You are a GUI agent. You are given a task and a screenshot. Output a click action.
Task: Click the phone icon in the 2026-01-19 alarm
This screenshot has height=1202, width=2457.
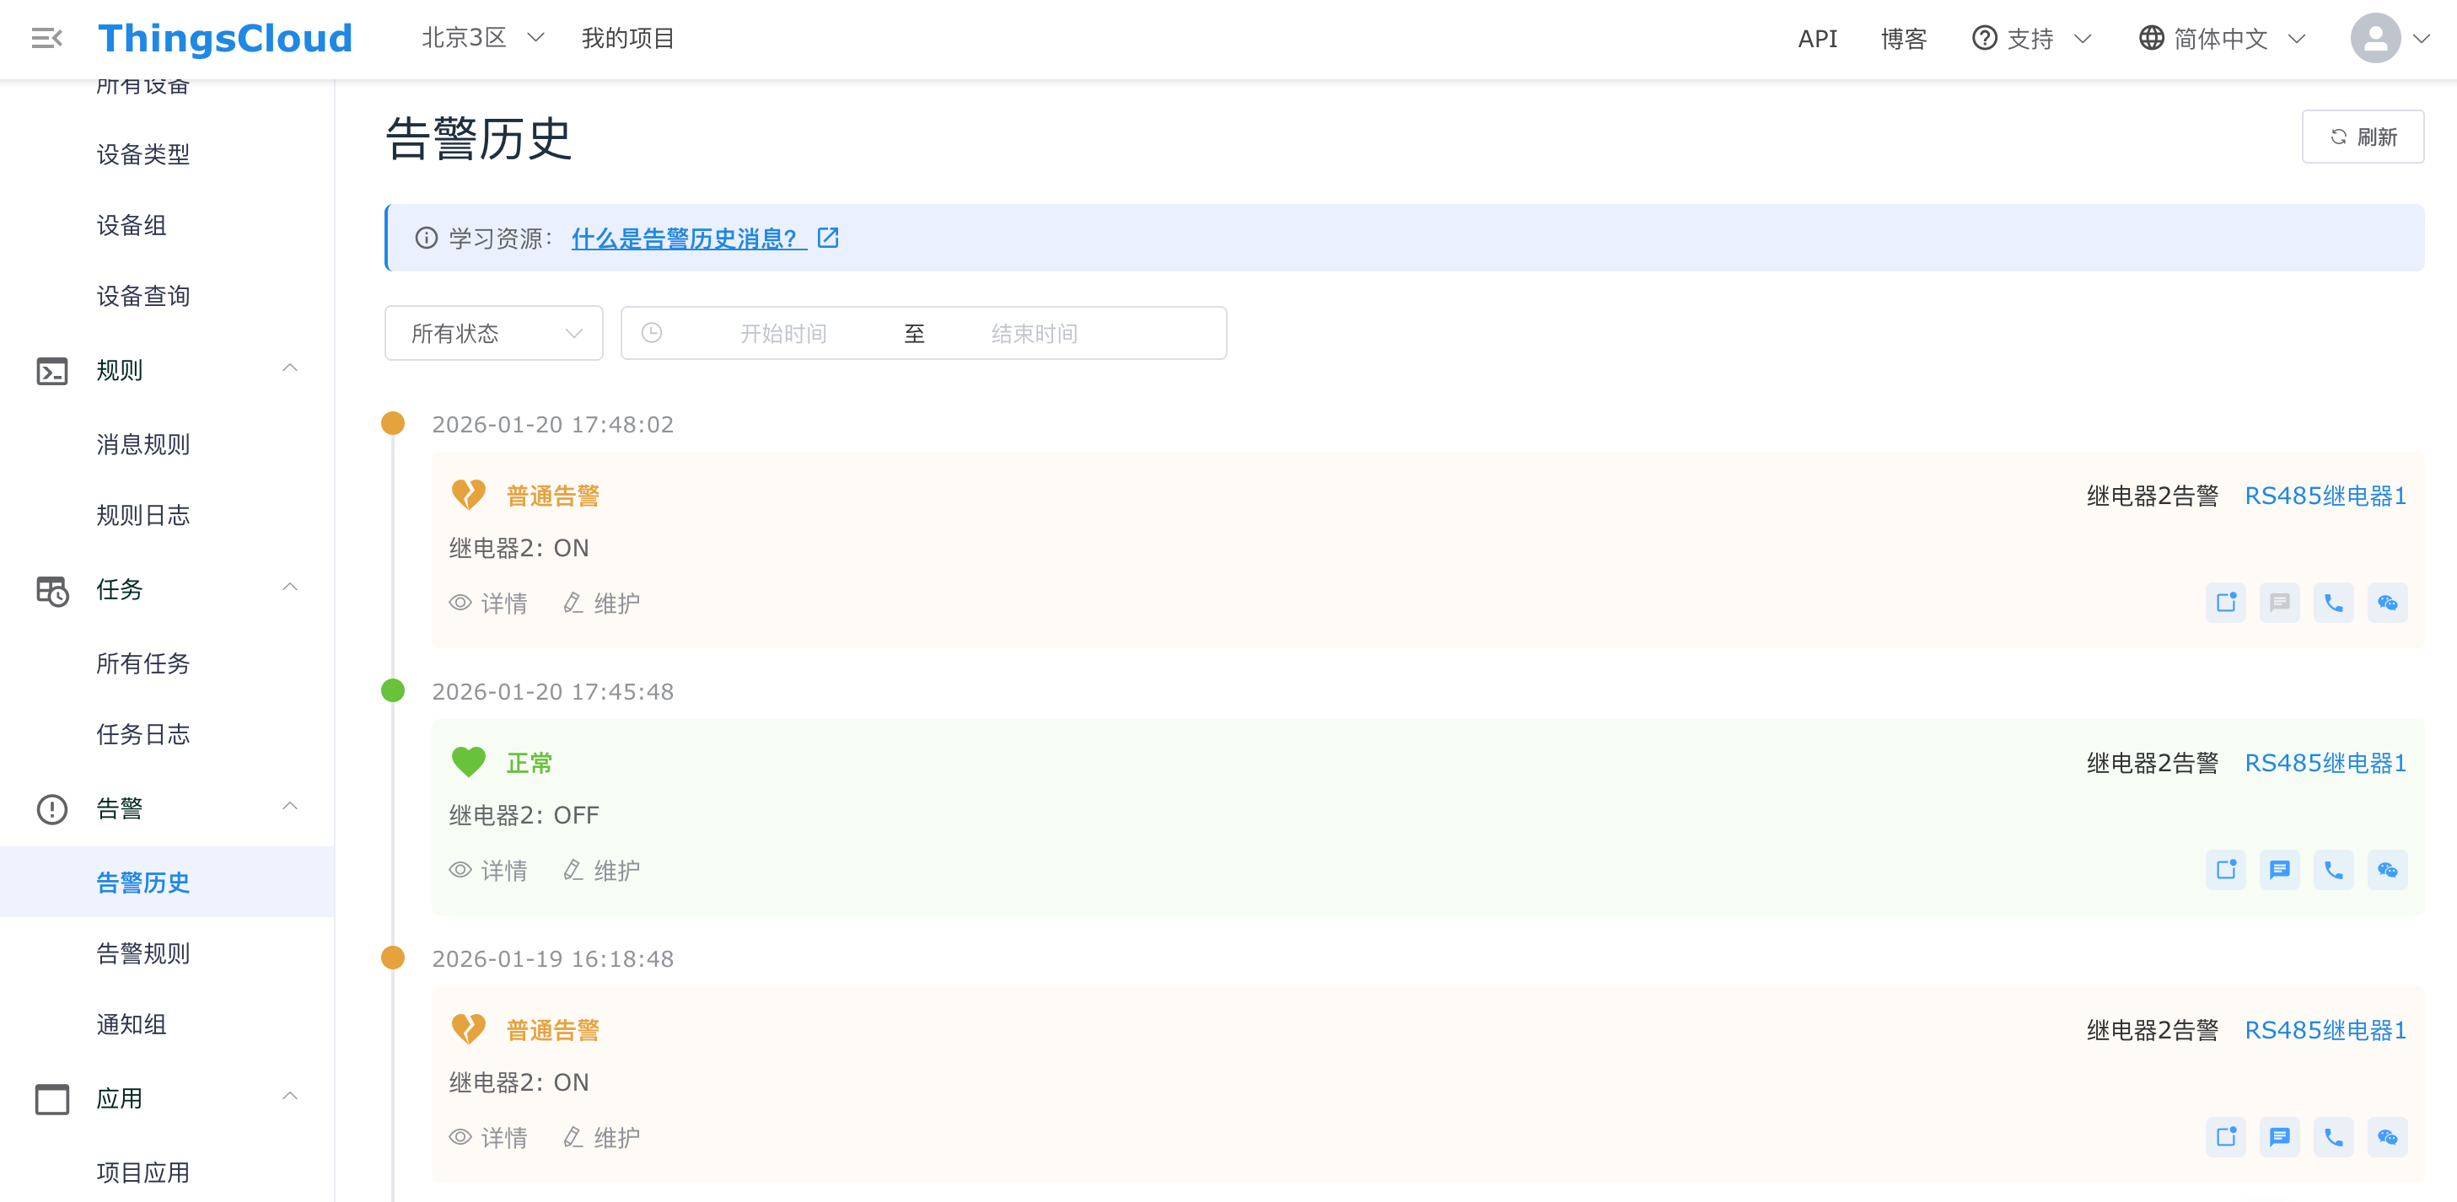click(x=2333, y=1136)
